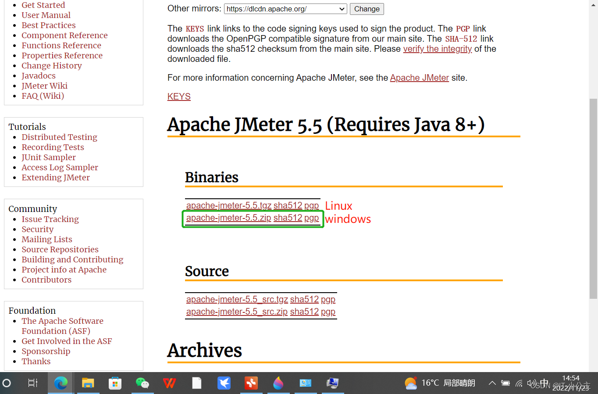Screen dimensions: 598x394
Task: Open the weather widget showing 16°C
Action: [x=440, y=383]
